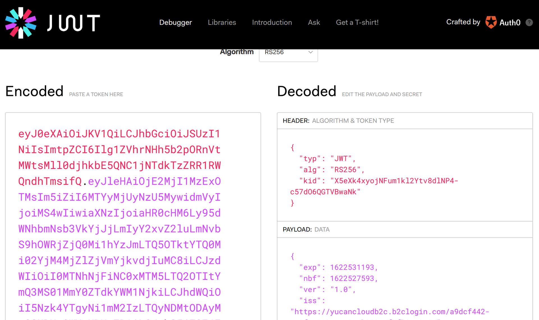Click the colorful JWT pinwheel logo
The image size is (539, 320).
coord(21,22)
